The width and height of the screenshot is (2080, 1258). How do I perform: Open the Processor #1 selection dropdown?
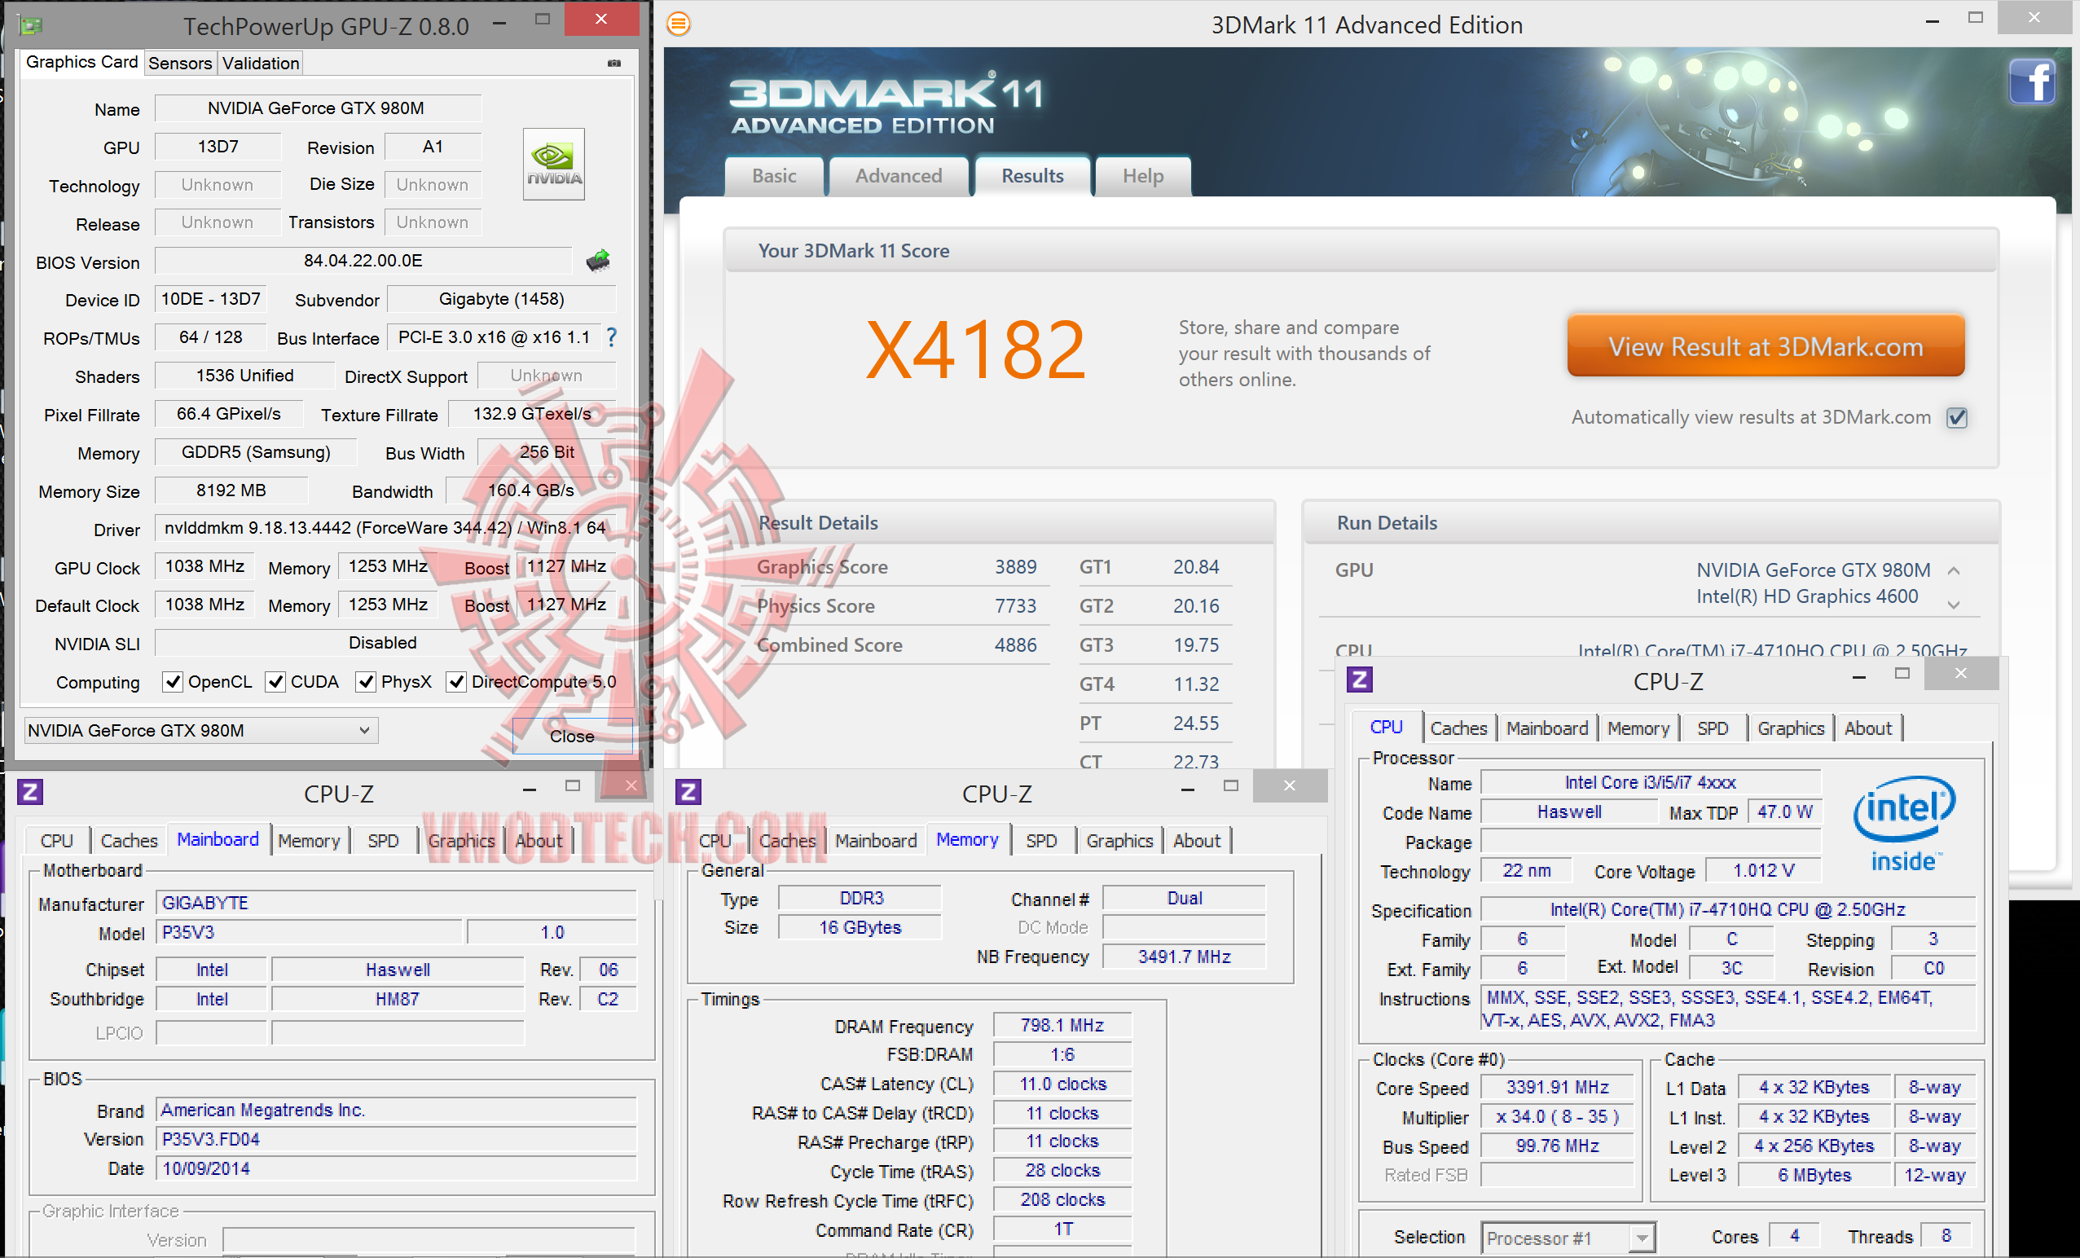1567,1238
